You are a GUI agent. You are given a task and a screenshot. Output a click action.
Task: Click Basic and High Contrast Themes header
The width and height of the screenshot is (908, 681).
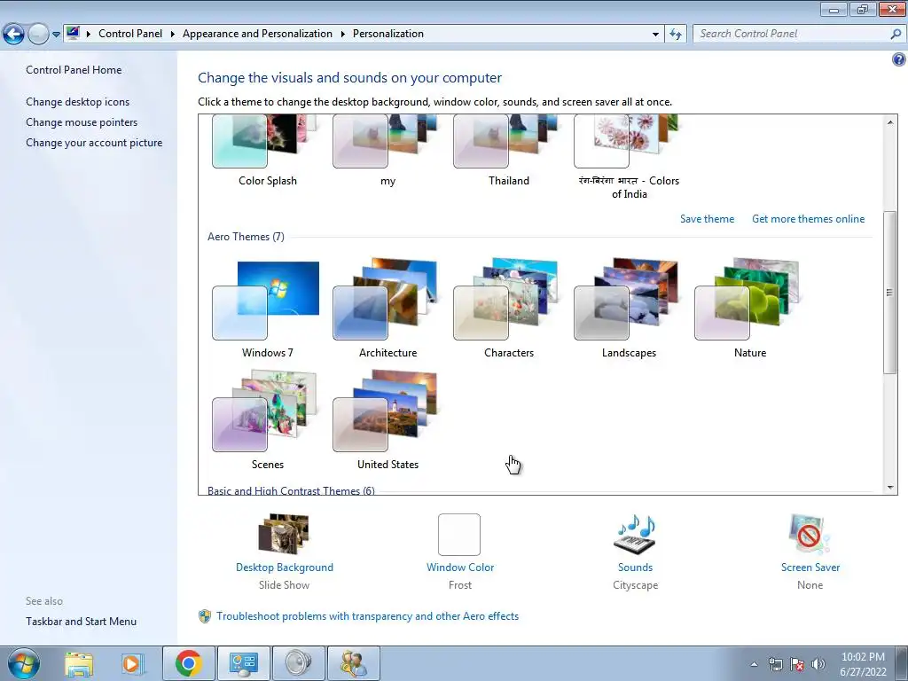click(291, 490)
